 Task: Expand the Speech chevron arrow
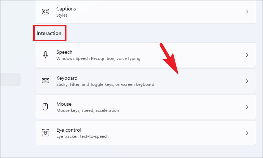pos(247,55)
